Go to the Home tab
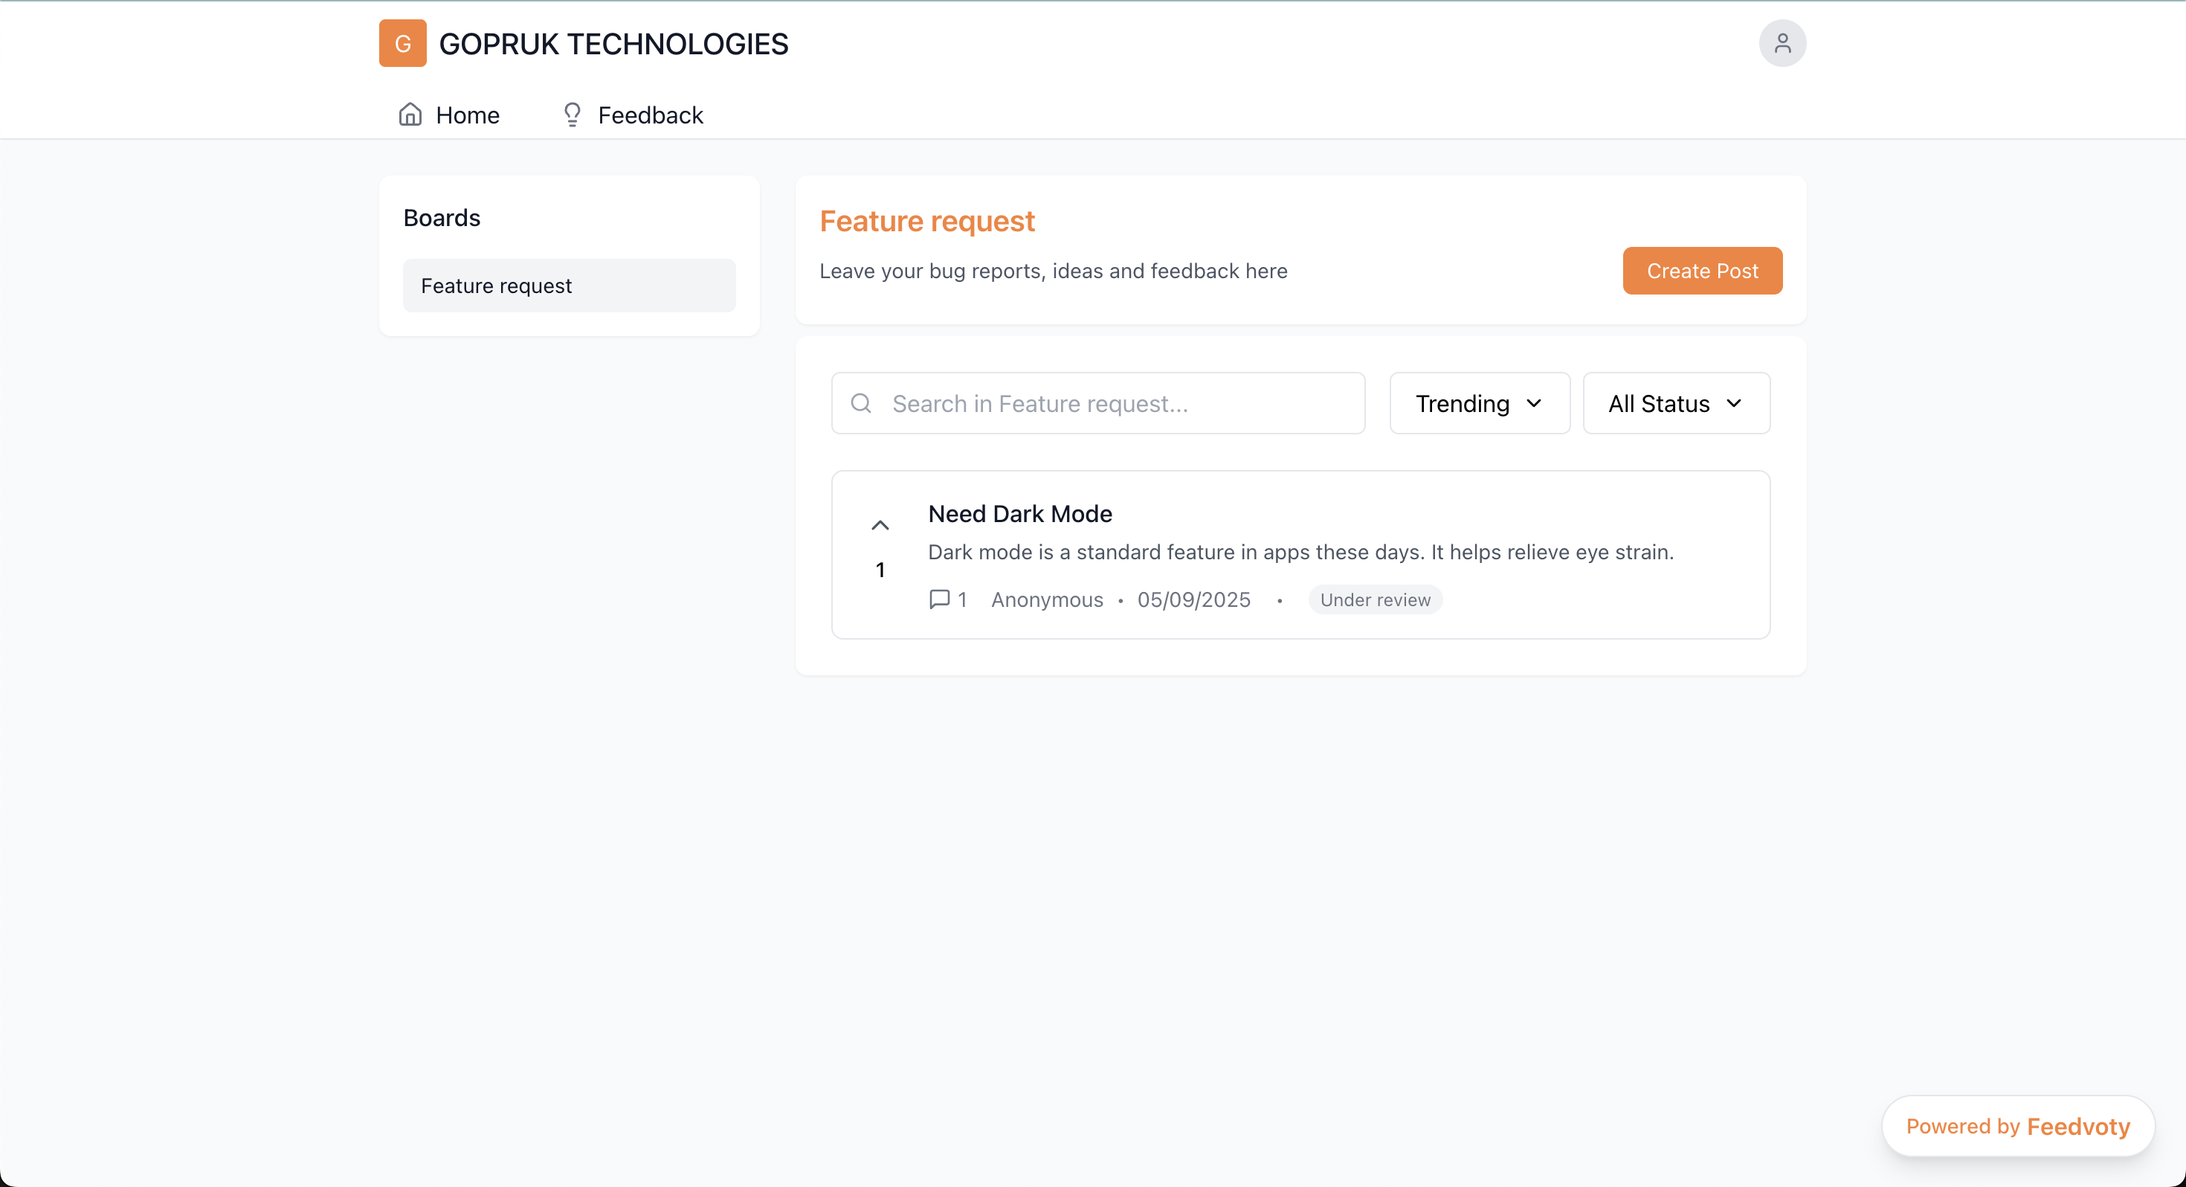This screenshot has height=1187, width=2186. [x=467, y=115]
